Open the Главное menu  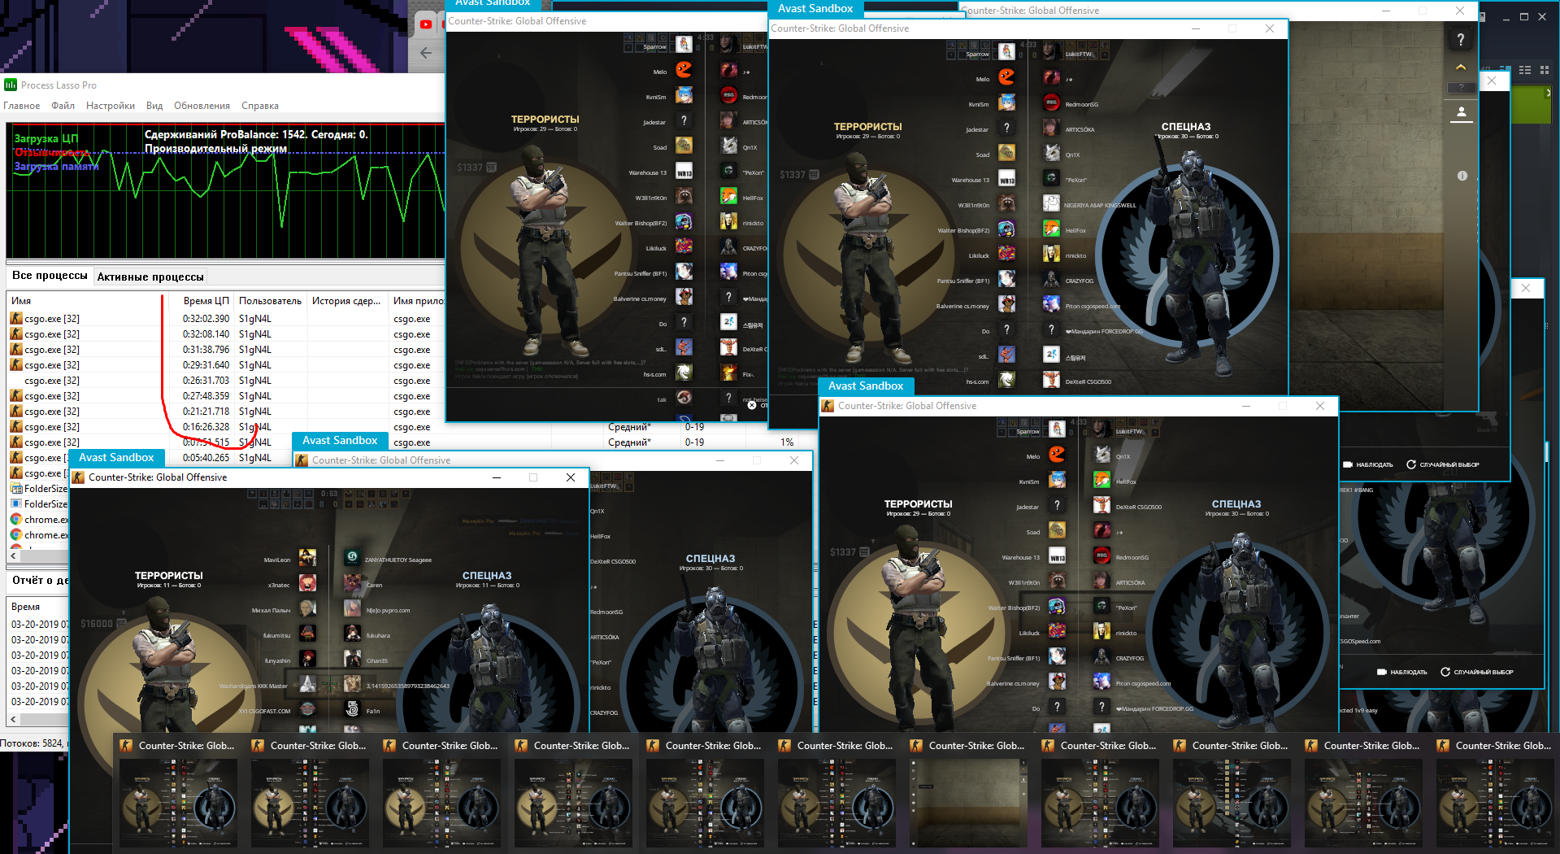tap(21, 106)
